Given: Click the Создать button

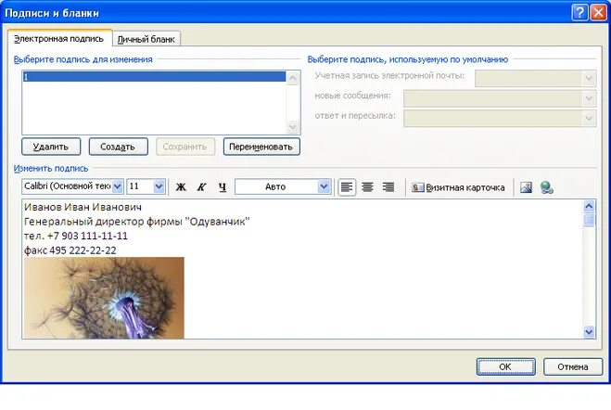Looking at the screenshot, I should click(118, 147).
